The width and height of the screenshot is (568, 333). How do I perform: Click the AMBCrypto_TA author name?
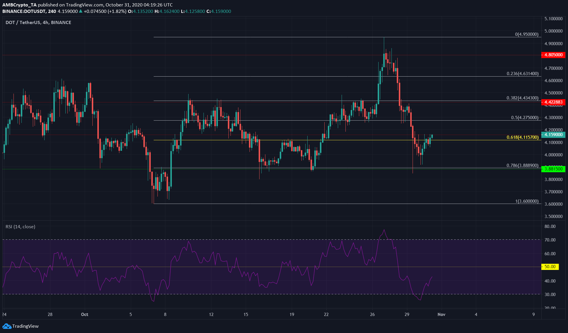click(x=19, y=5)
